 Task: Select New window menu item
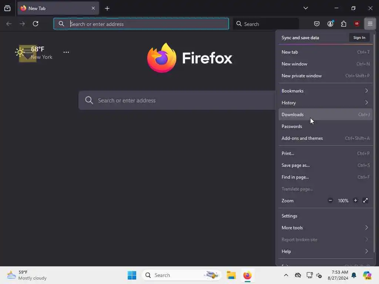(x=326, y=64)
